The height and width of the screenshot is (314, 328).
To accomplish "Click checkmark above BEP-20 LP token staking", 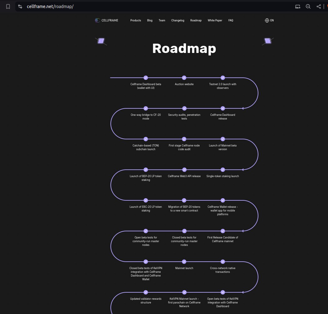I will [146, 170].
